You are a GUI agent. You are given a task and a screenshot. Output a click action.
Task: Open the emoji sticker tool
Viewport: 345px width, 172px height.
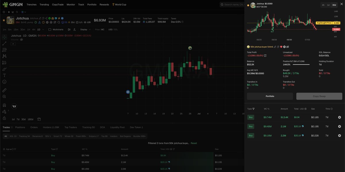point(4,82)
